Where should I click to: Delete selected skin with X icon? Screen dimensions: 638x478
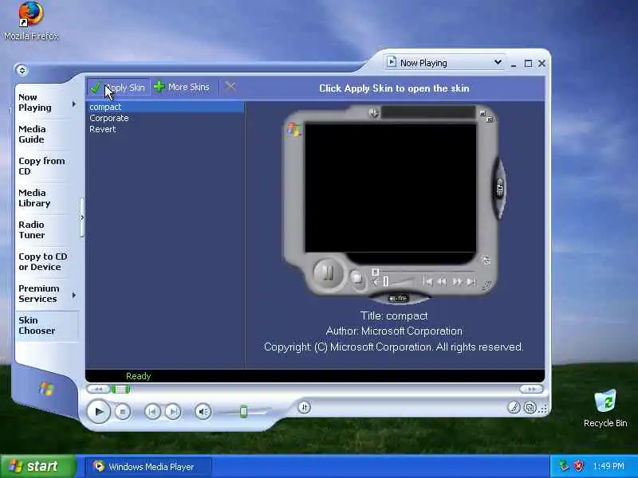[x=230, y=87]
